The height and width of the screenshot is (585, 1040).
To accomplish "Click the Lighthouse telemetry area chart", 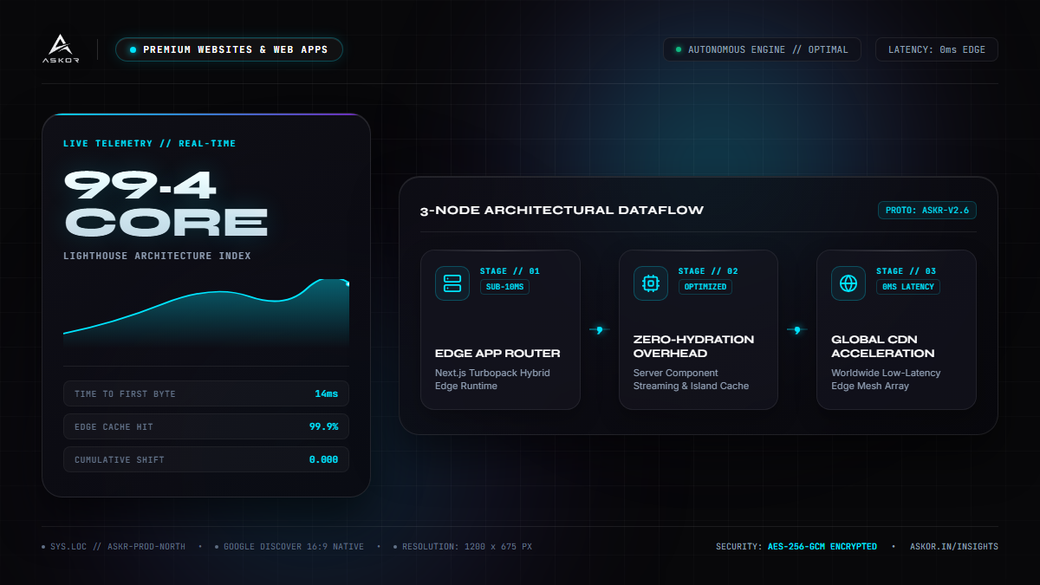I will (206, 313).
